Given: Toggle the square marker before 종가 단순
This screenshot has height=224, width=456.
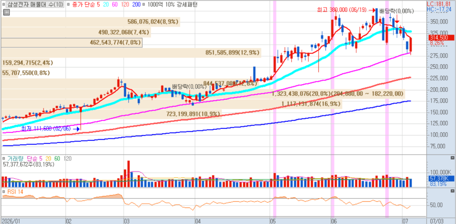Looking at the screenshot, I should [68, 5].
